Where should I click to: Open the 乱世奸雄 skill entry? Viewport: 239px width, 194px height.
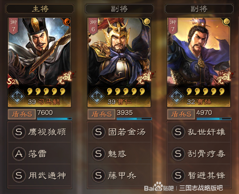[199, 132]
